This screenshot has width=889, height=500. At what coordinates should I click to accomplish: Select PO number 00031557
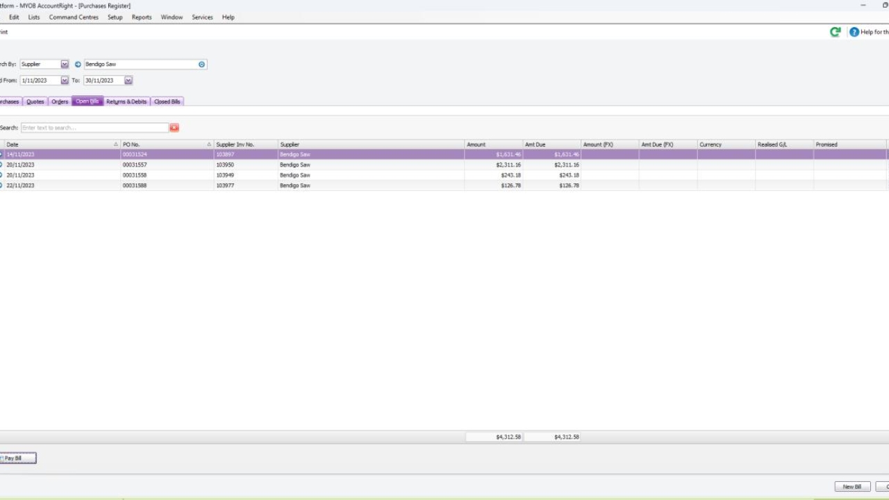click(x=135, y=165)
